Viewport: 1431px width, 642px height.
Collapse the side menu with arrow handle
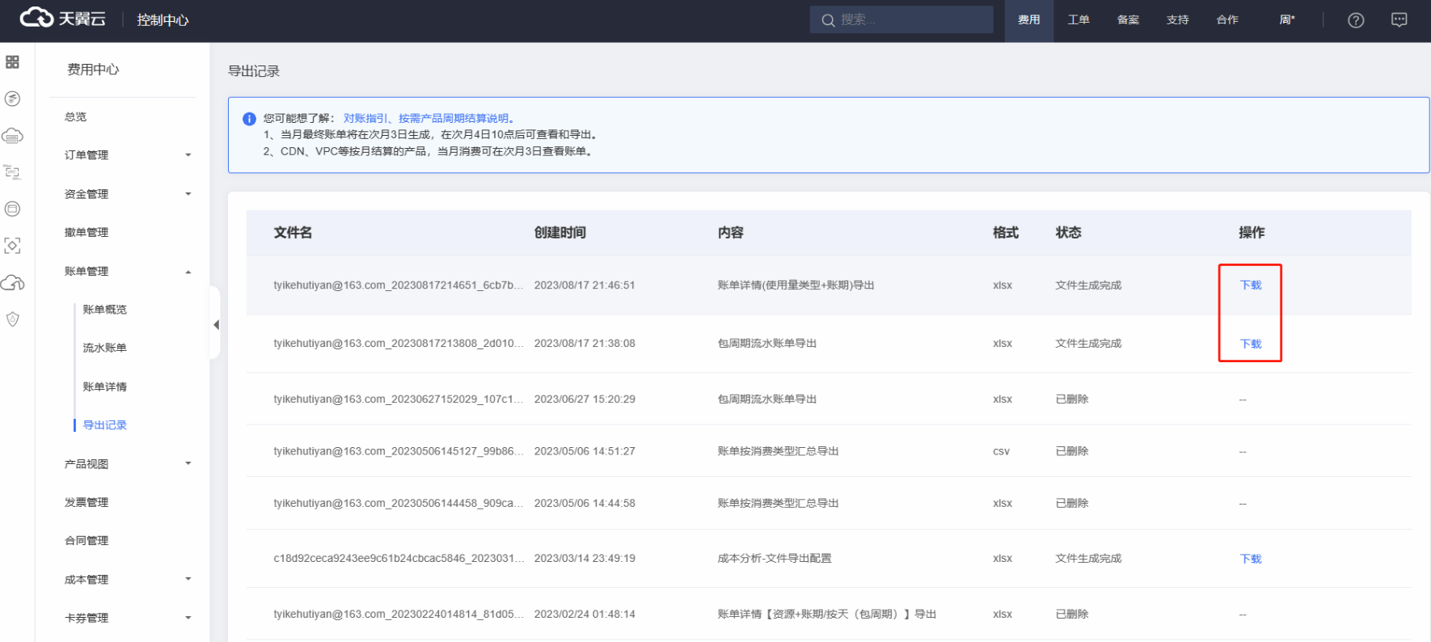[216, 324]
